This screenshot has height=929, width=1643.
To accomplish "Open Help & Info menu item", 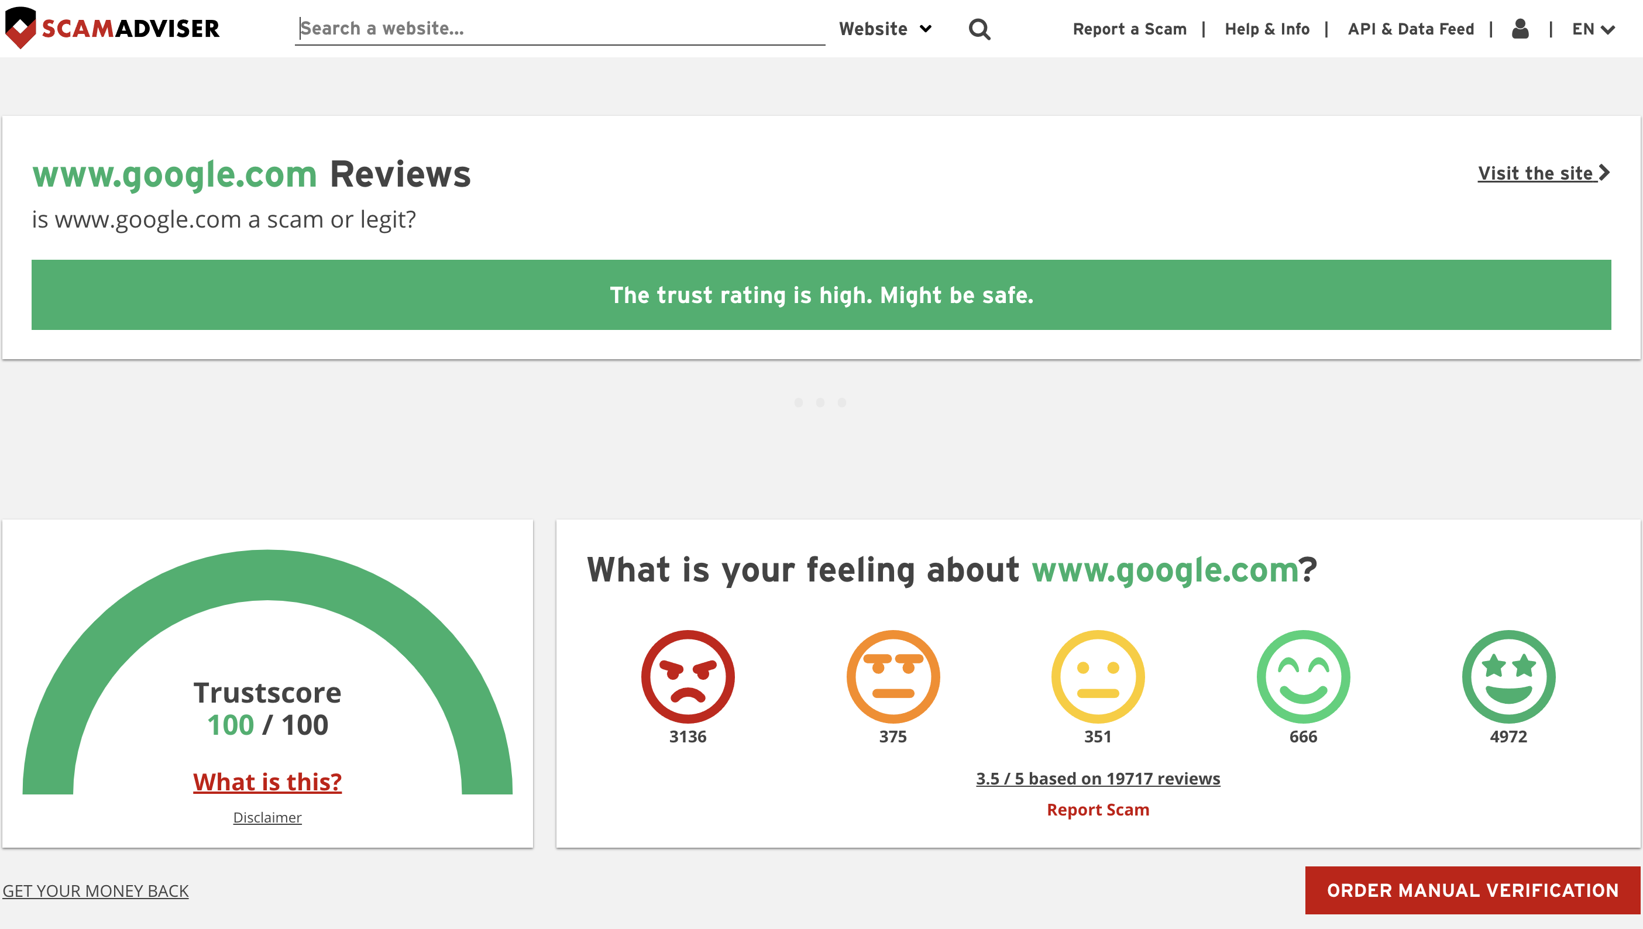I will click(x=1267, y=29).
